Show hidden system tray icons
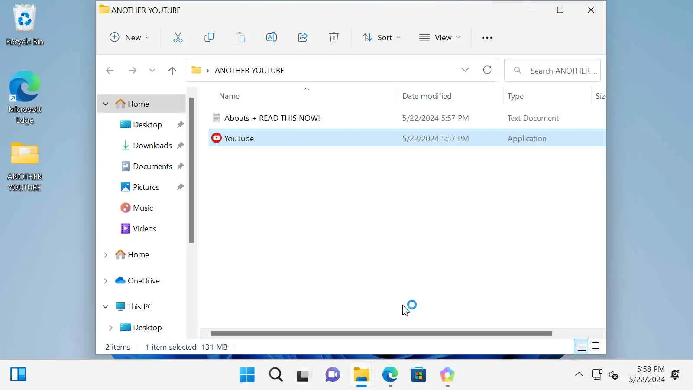693x390 pixels. click(x=579, y=374)
